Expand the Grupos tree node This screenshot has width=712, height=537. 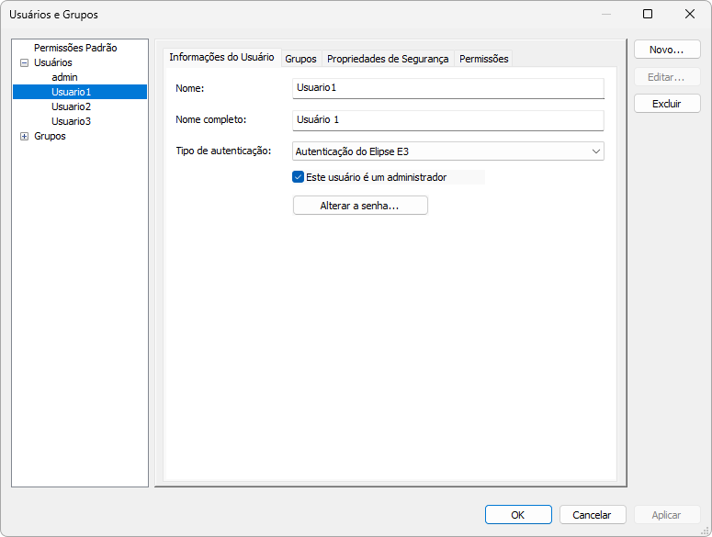(x=25, y=136)
